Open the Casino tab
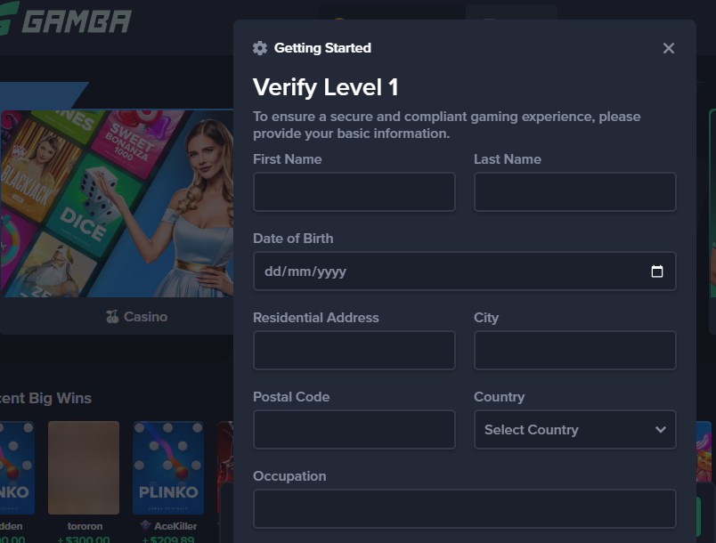 pos(136,317)
